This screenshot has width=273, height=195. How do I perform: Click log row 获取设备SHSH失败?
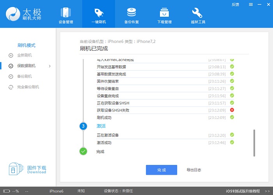click(x=165, y=110)
